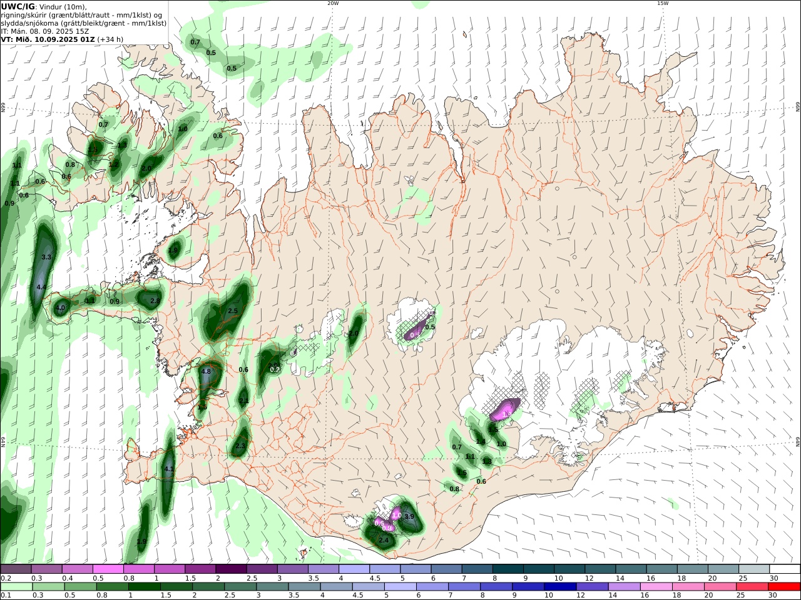Screen dimensions: 801x600
Task: Click the 2.4 precipitation value on the map
Action: (384, 540)
